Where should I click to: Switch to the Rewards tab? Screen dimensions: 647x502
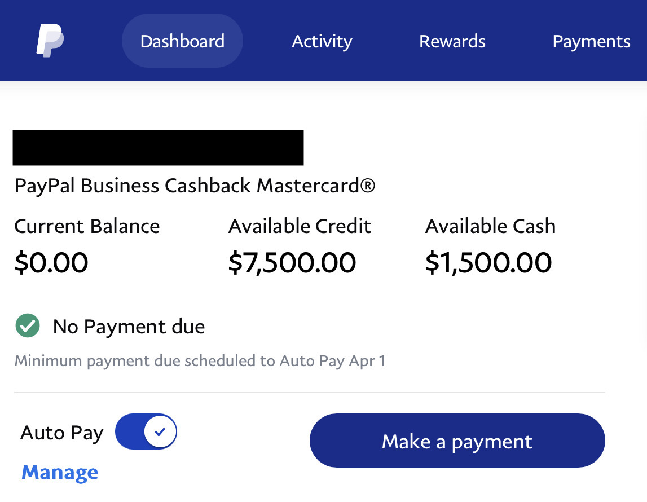(x=452, y=41)
